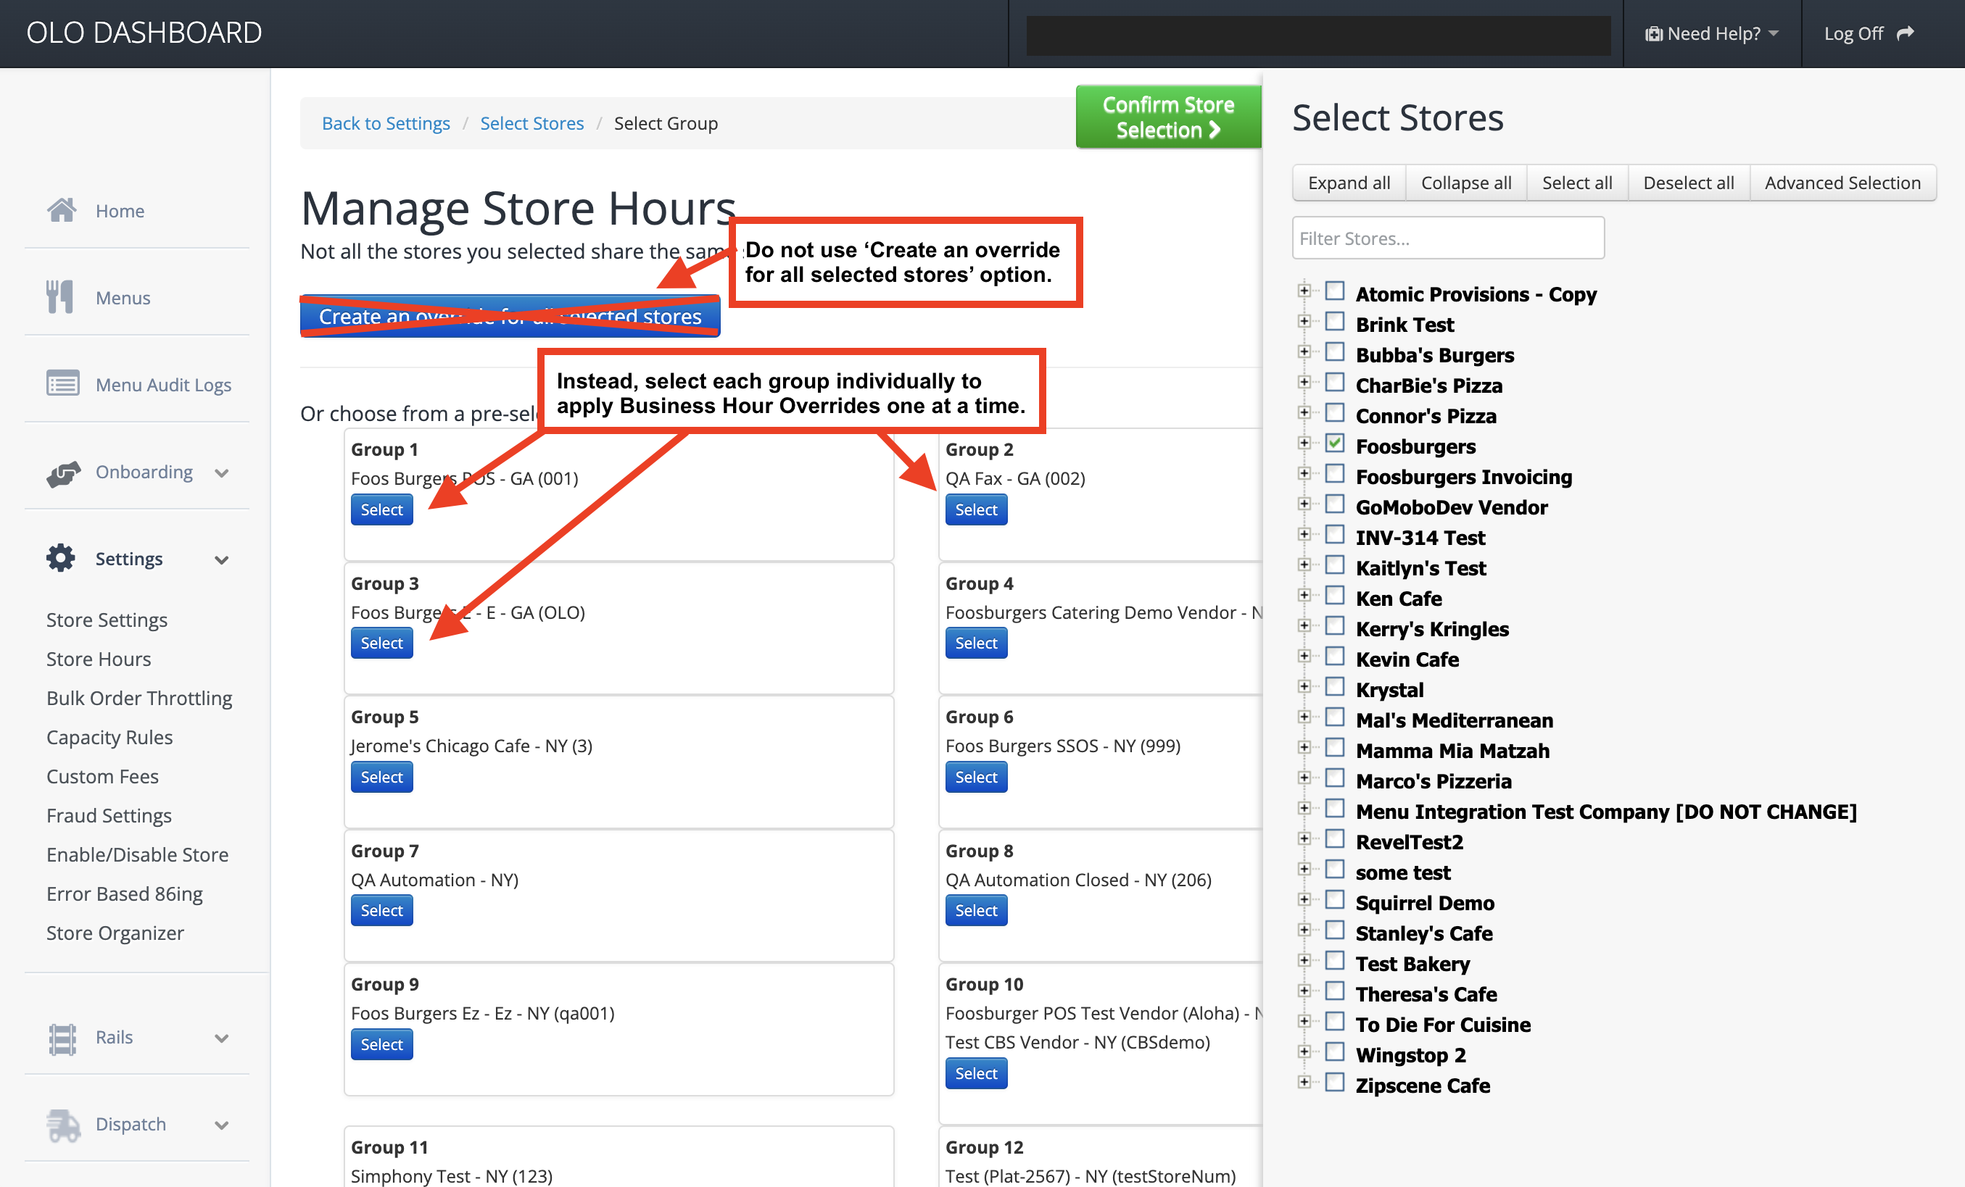Open Error Based 86ing in the sidebar
Image resolution: width=1965 pixels, height=1187 pixels.
tap(125, 893)
